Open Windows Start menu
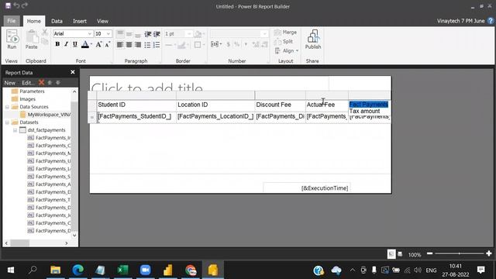Image resolution: width=496 pixels, height=279 pixels. pyautogui.click(x=11, y=270)
